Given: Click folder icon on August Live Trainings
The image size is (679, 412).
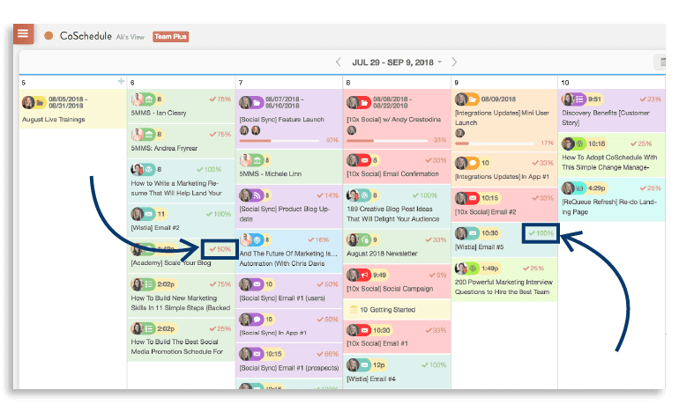Looking at the screenshot, I should tap(40, 101).
